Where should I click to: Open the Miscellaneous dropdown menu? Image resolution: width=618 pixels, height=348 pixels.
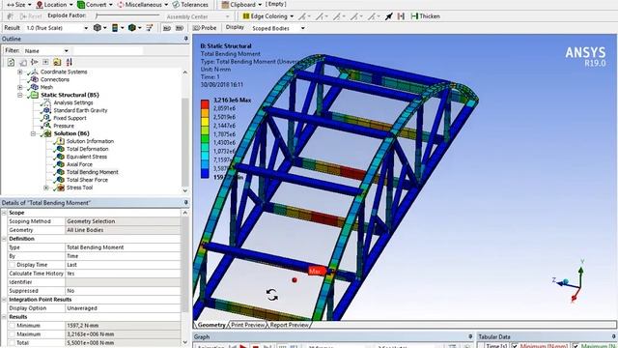pos(143,5)
